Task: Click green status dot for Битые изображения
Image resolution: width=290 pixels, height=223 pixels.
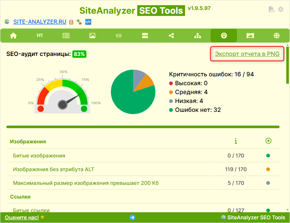Action: (268, 156)
